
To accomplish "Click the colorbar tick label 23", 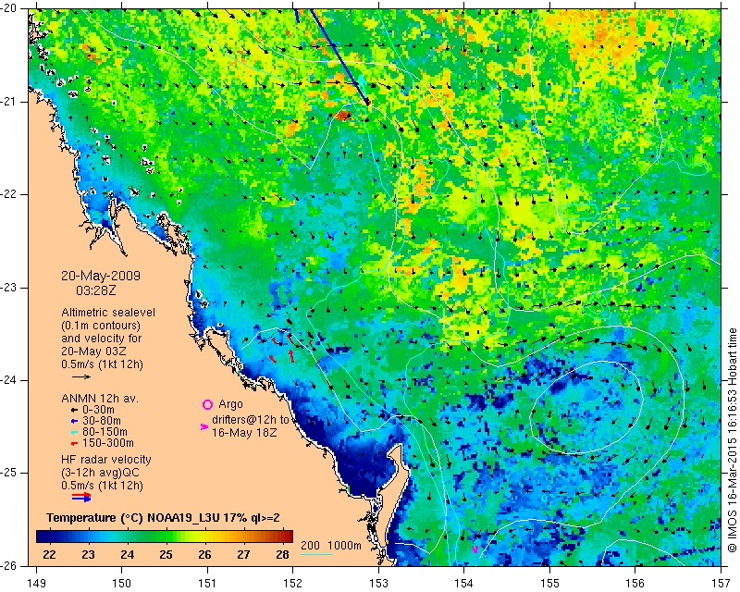I will coord(88,555).
